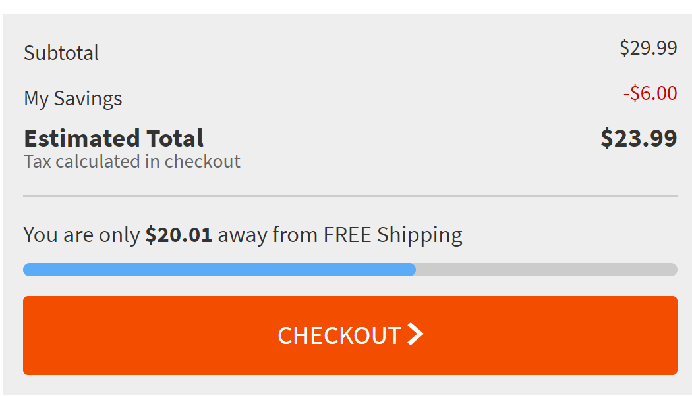692x396 pixels.
Task: Click the gray unfilled part of progress bar
Action: (x=546, y=270)
